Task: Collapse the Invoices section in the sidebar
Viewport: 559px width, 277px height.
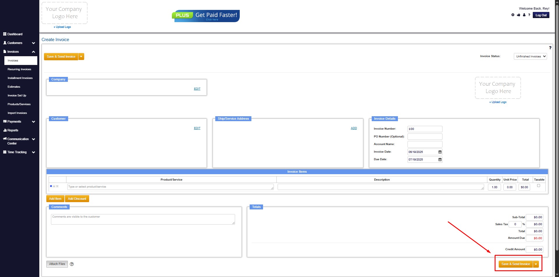Action: [33, 52]
